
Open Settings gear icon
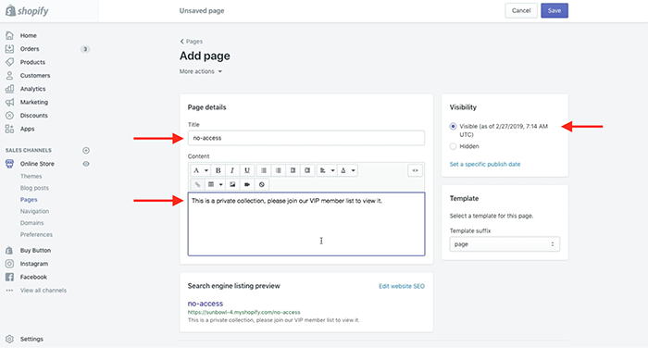tap(9, 339)
